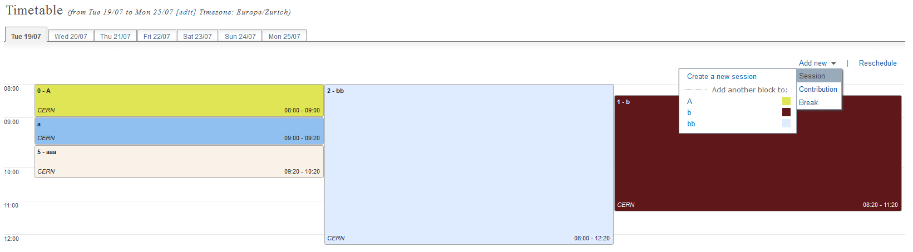Add another block to session bb
This screenshot has width=913, height=252.
[691, 123]
